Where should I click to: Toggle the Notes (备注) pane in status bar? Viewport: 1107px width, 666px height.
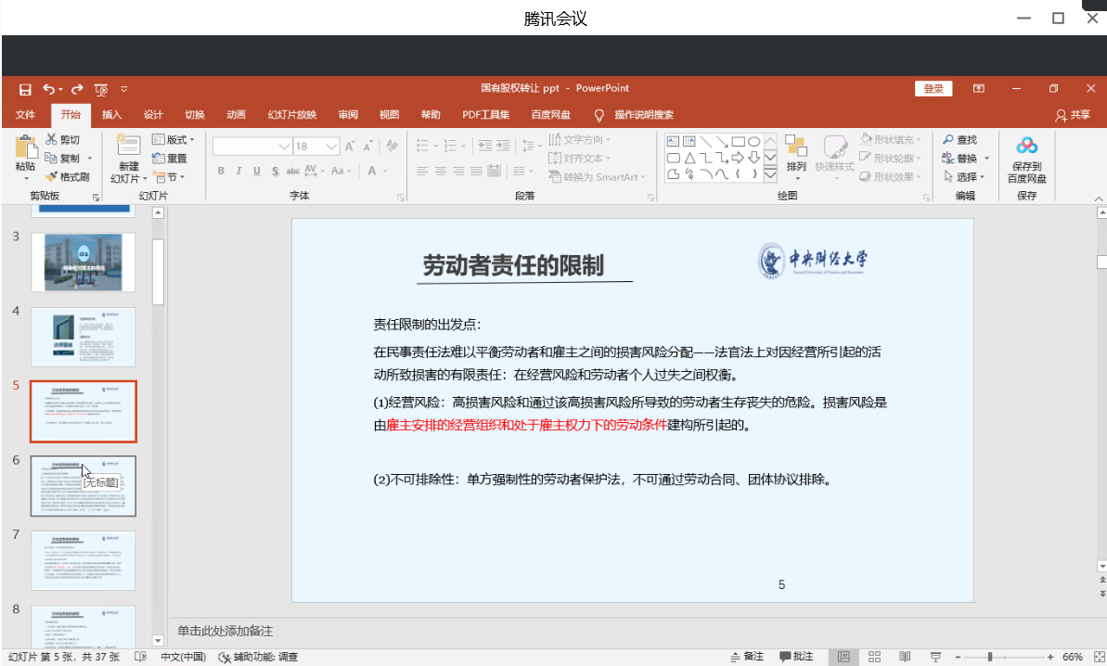click(x=747, y=657)
